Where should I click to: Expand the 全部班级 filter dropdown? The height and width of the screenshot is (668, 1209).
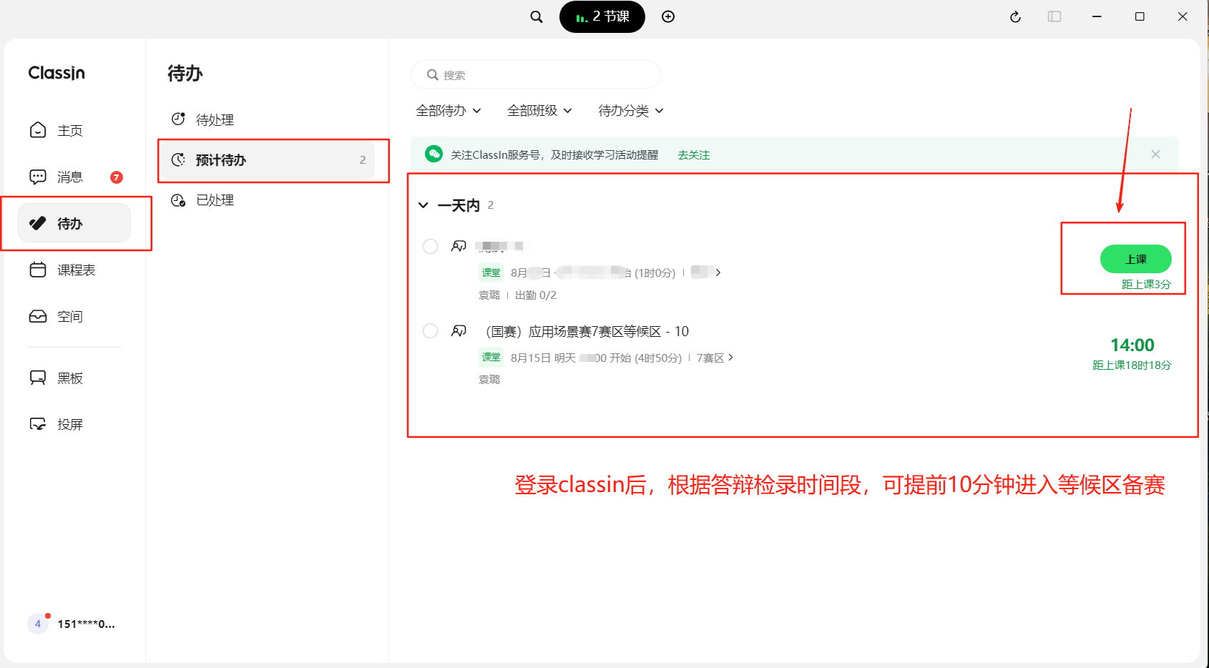539,111
